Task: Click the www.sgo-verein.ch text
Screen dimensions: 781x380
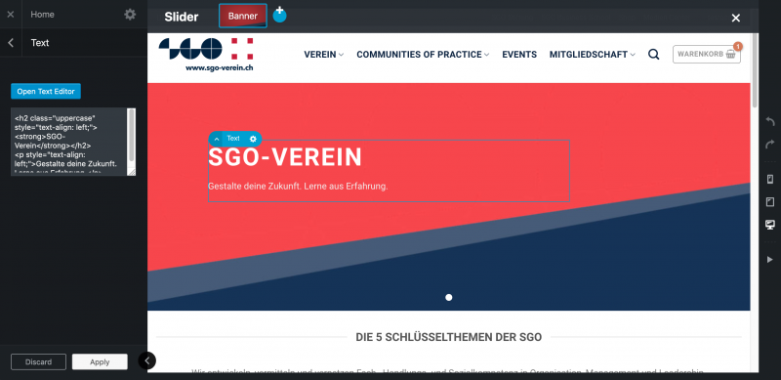Action: pos(219,67)
